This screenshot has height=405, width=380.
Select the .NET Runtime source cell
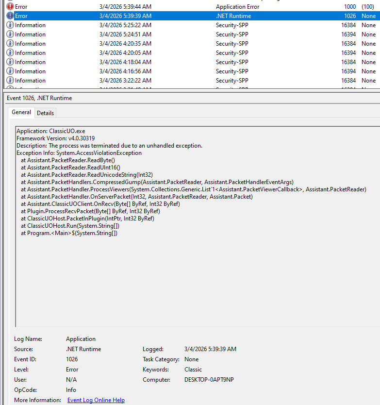pyautogui.click(x=233, y=16)
